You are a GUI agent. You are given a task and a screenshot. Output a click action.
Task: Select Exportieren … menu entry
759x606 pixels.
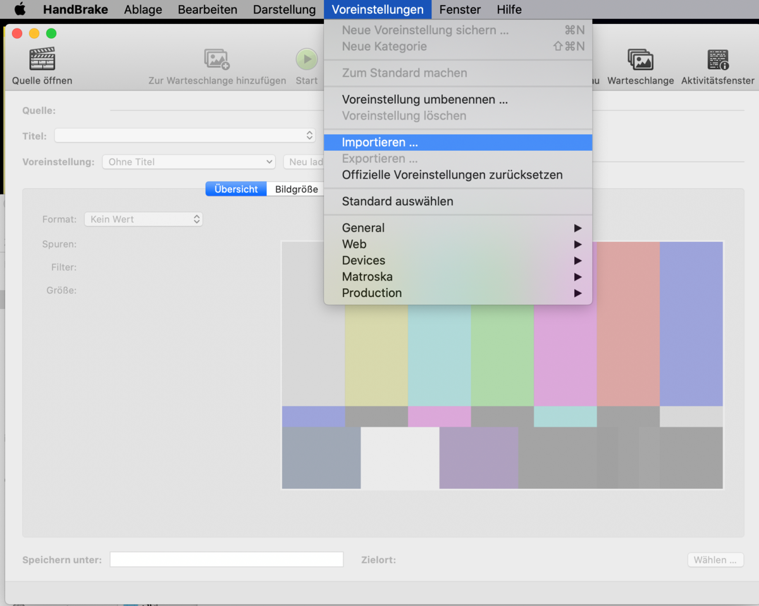pos(458,158)
